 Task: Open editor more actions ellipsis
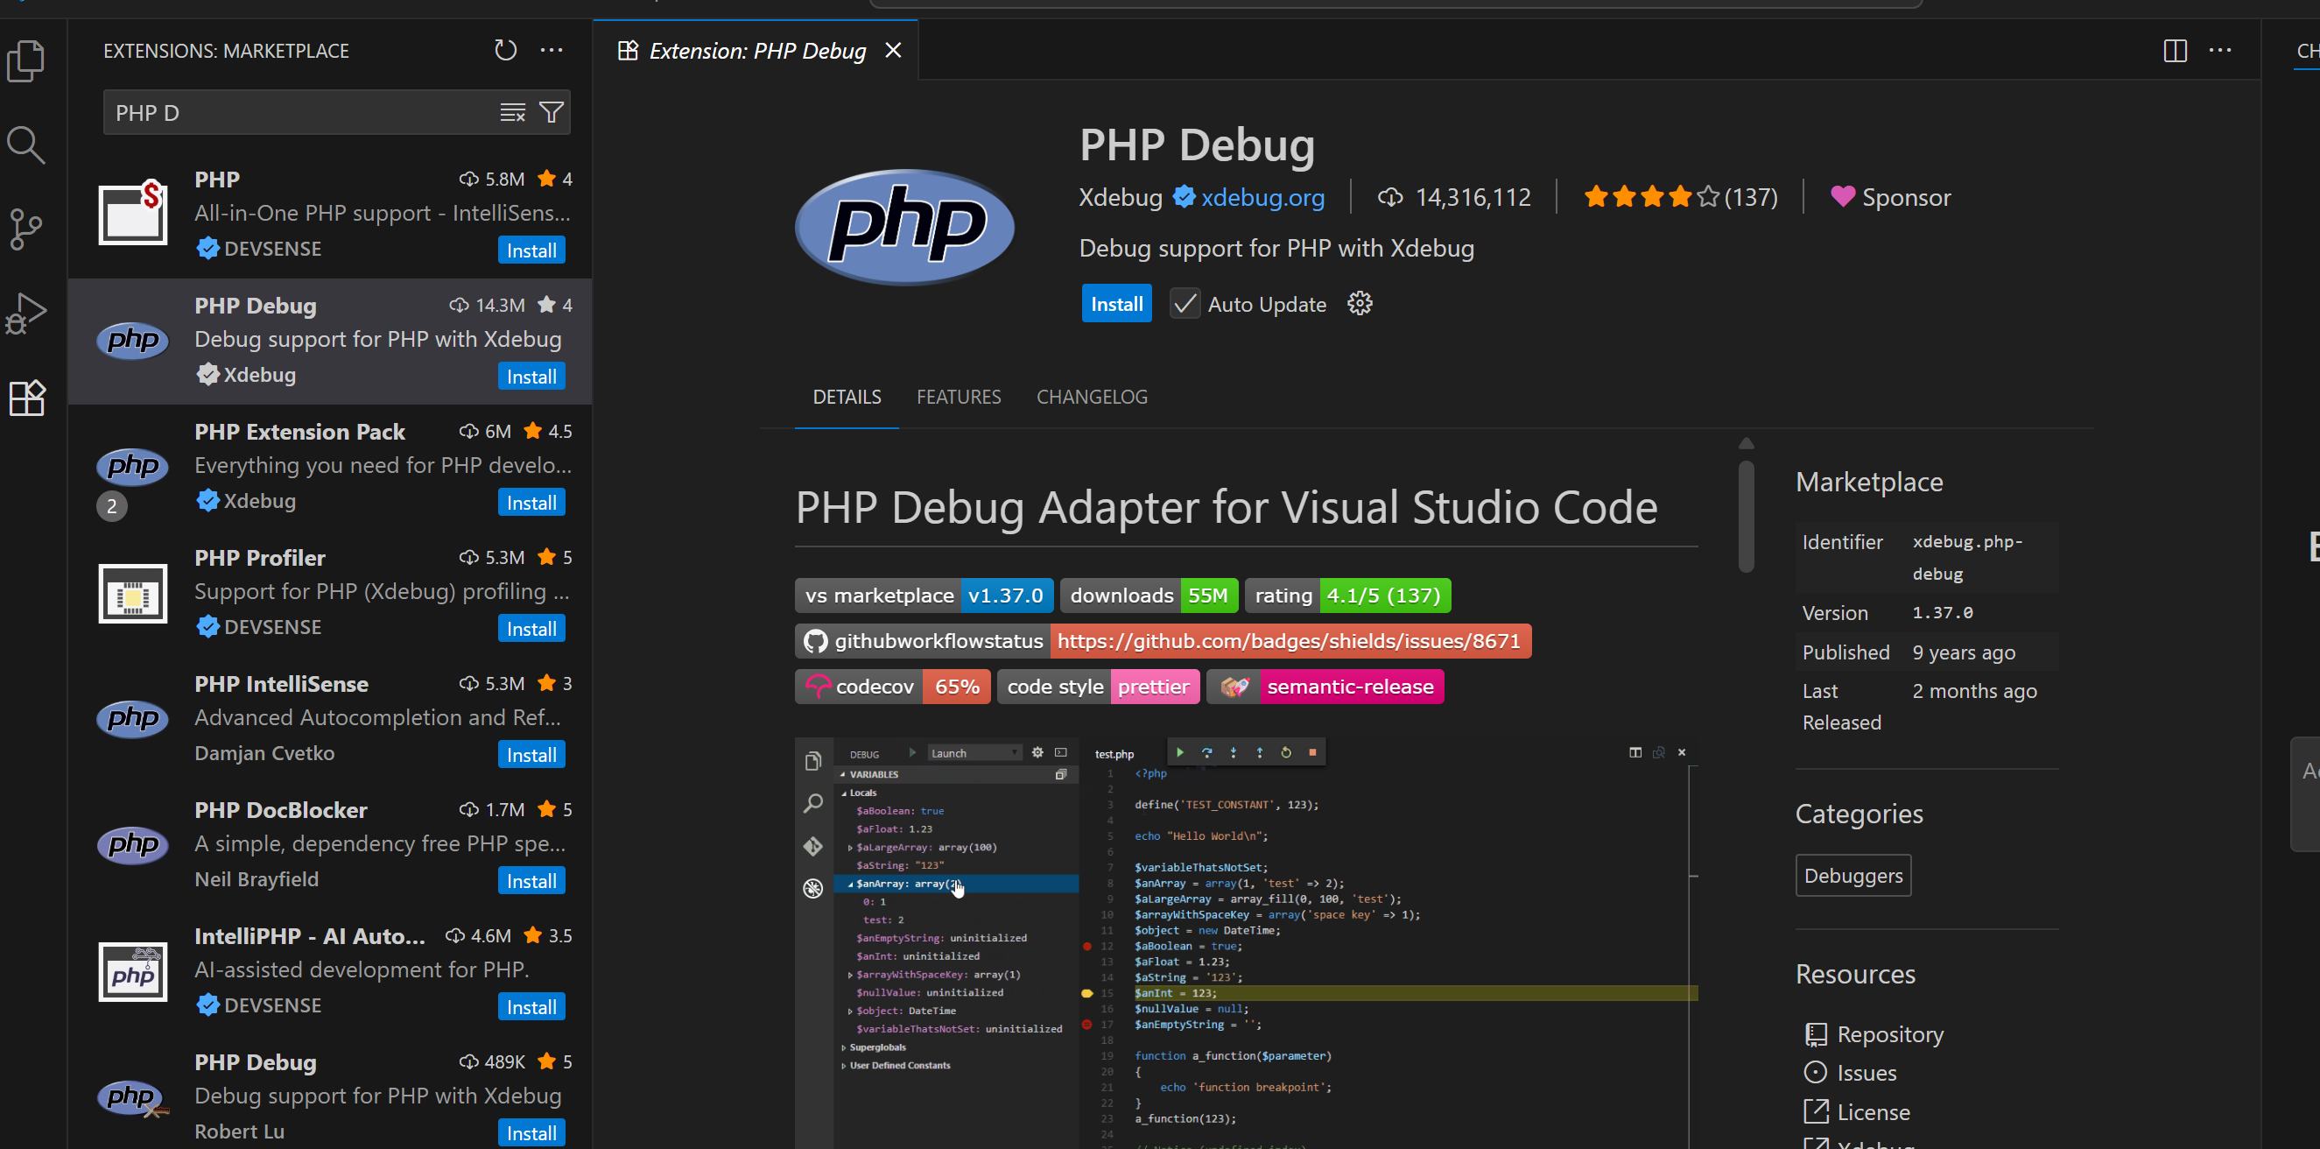[x=2220, y=51]
